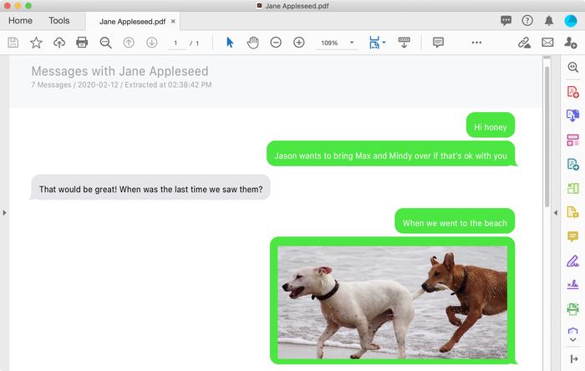Switch to Home tab

coord(20,21)
